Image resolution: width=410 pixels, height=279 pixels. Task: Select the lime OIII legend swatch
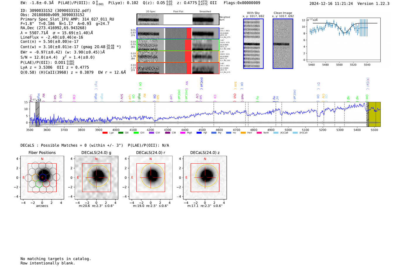pos(136,133)
